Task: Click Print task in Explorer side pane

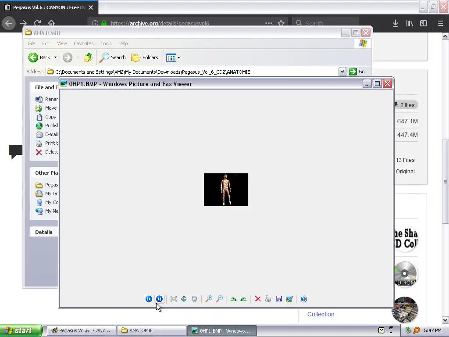Action: 46,143
